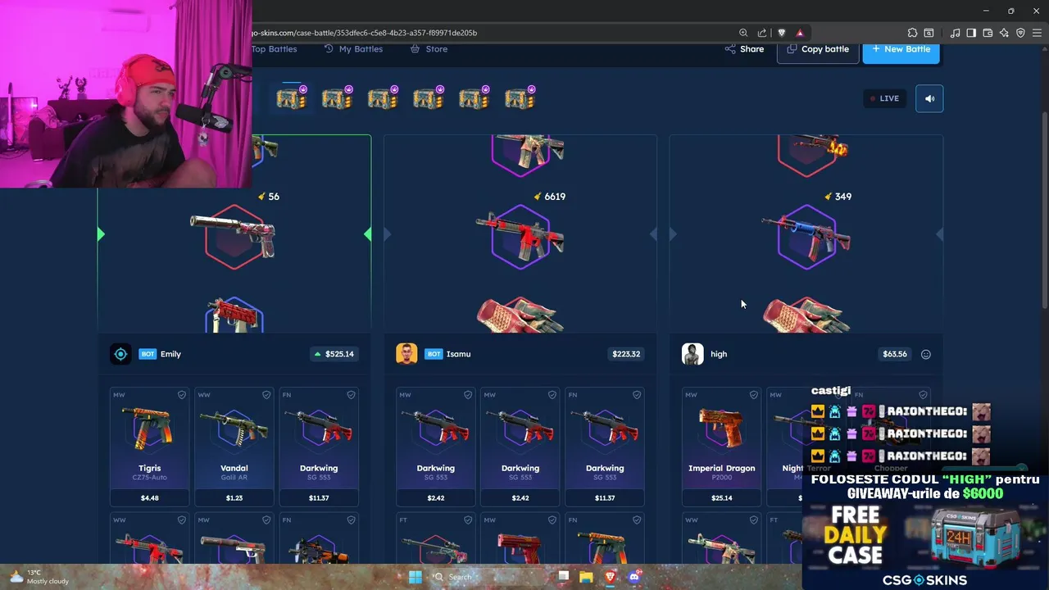
Task: Click shield icon on Imperial Dragon card
Action: tap(754, 395)
